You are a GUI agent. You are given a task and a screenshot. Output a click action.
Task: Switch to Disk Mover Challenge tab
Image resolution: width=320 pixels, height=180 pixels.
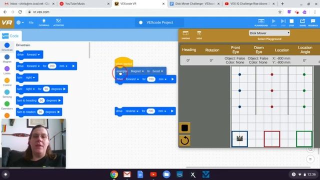coord(194,3)
